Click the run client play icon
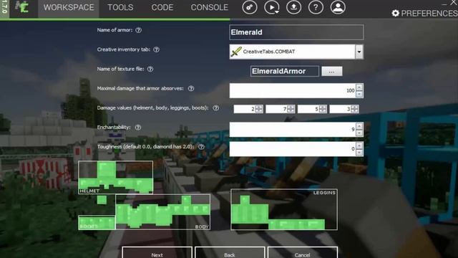The width and height of the screenshot is (458, 258). point(272,7)
